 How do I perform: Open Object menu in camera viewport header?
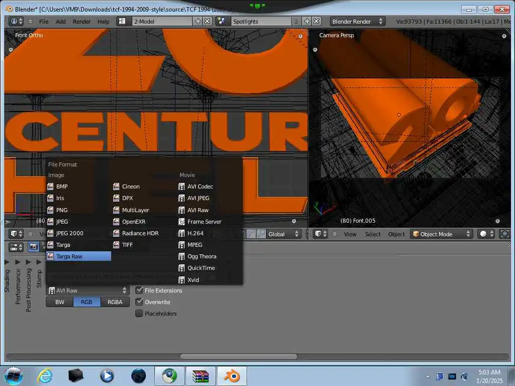coord(396,234)
